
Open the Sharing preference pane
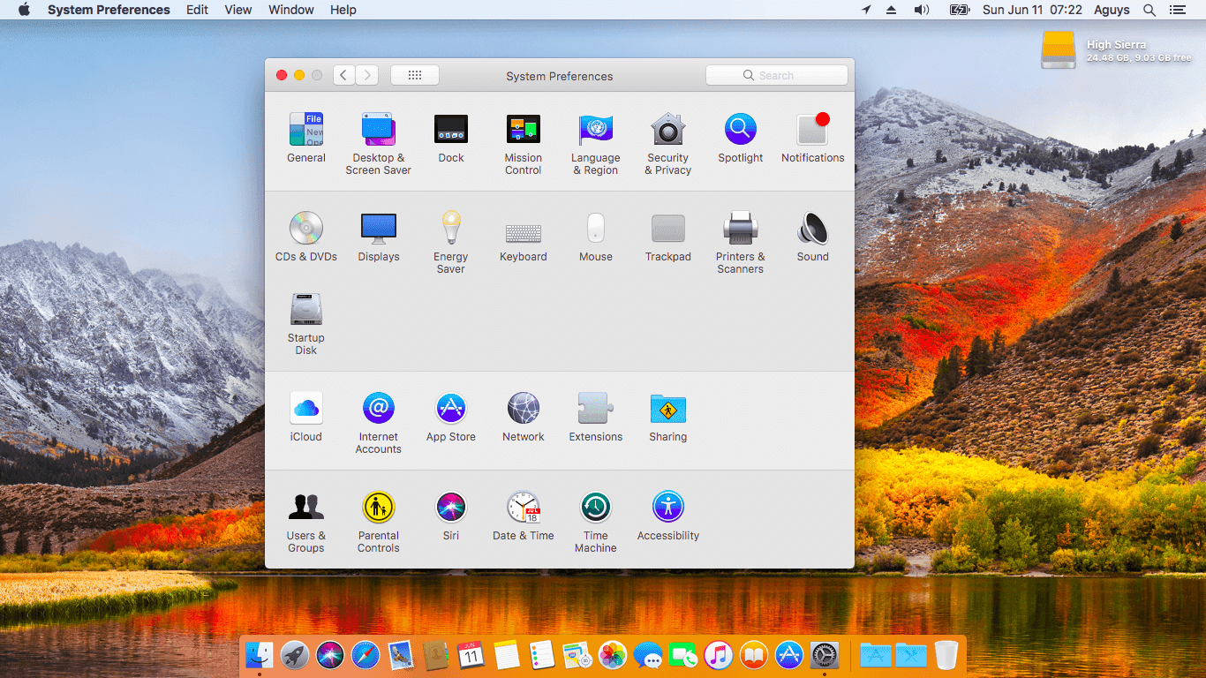point(668,417)
